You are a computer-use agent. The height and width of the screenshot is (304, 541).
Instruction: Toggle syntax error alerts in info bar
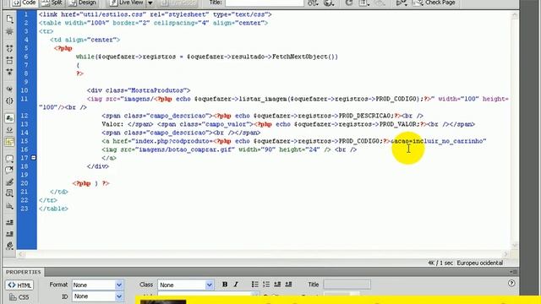(x=9, y=141)
